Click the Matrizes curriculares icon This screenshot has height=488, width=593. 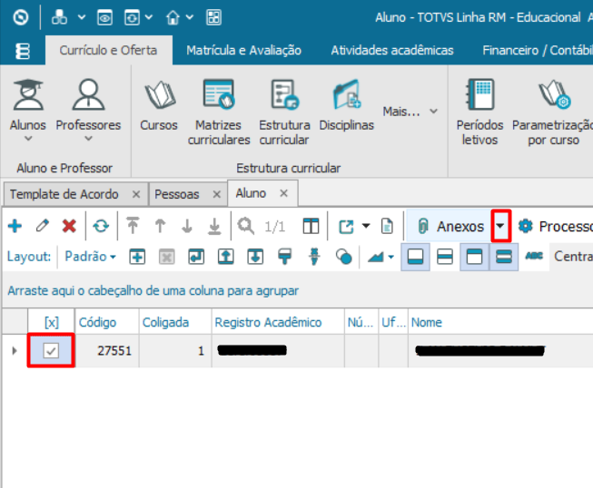(219, 111)
